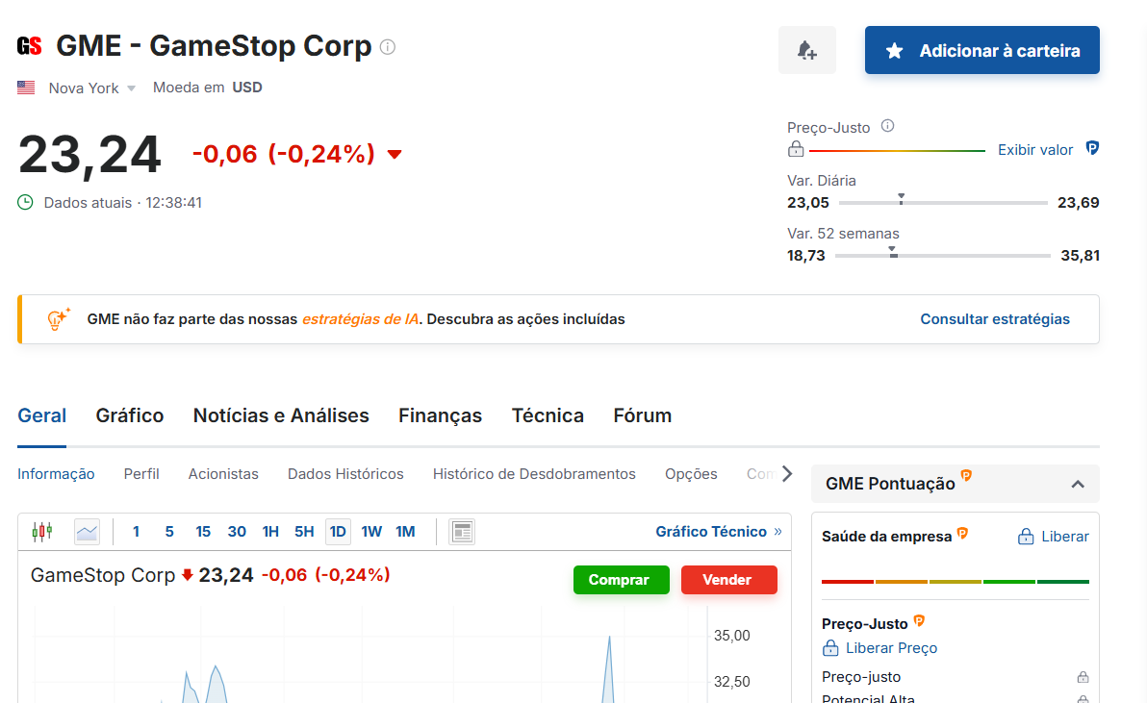The height and width of the screenshot is (703, 1147).
Task: Click the lock icon on Preço-justo row
Action: (x=1083, y=677)
